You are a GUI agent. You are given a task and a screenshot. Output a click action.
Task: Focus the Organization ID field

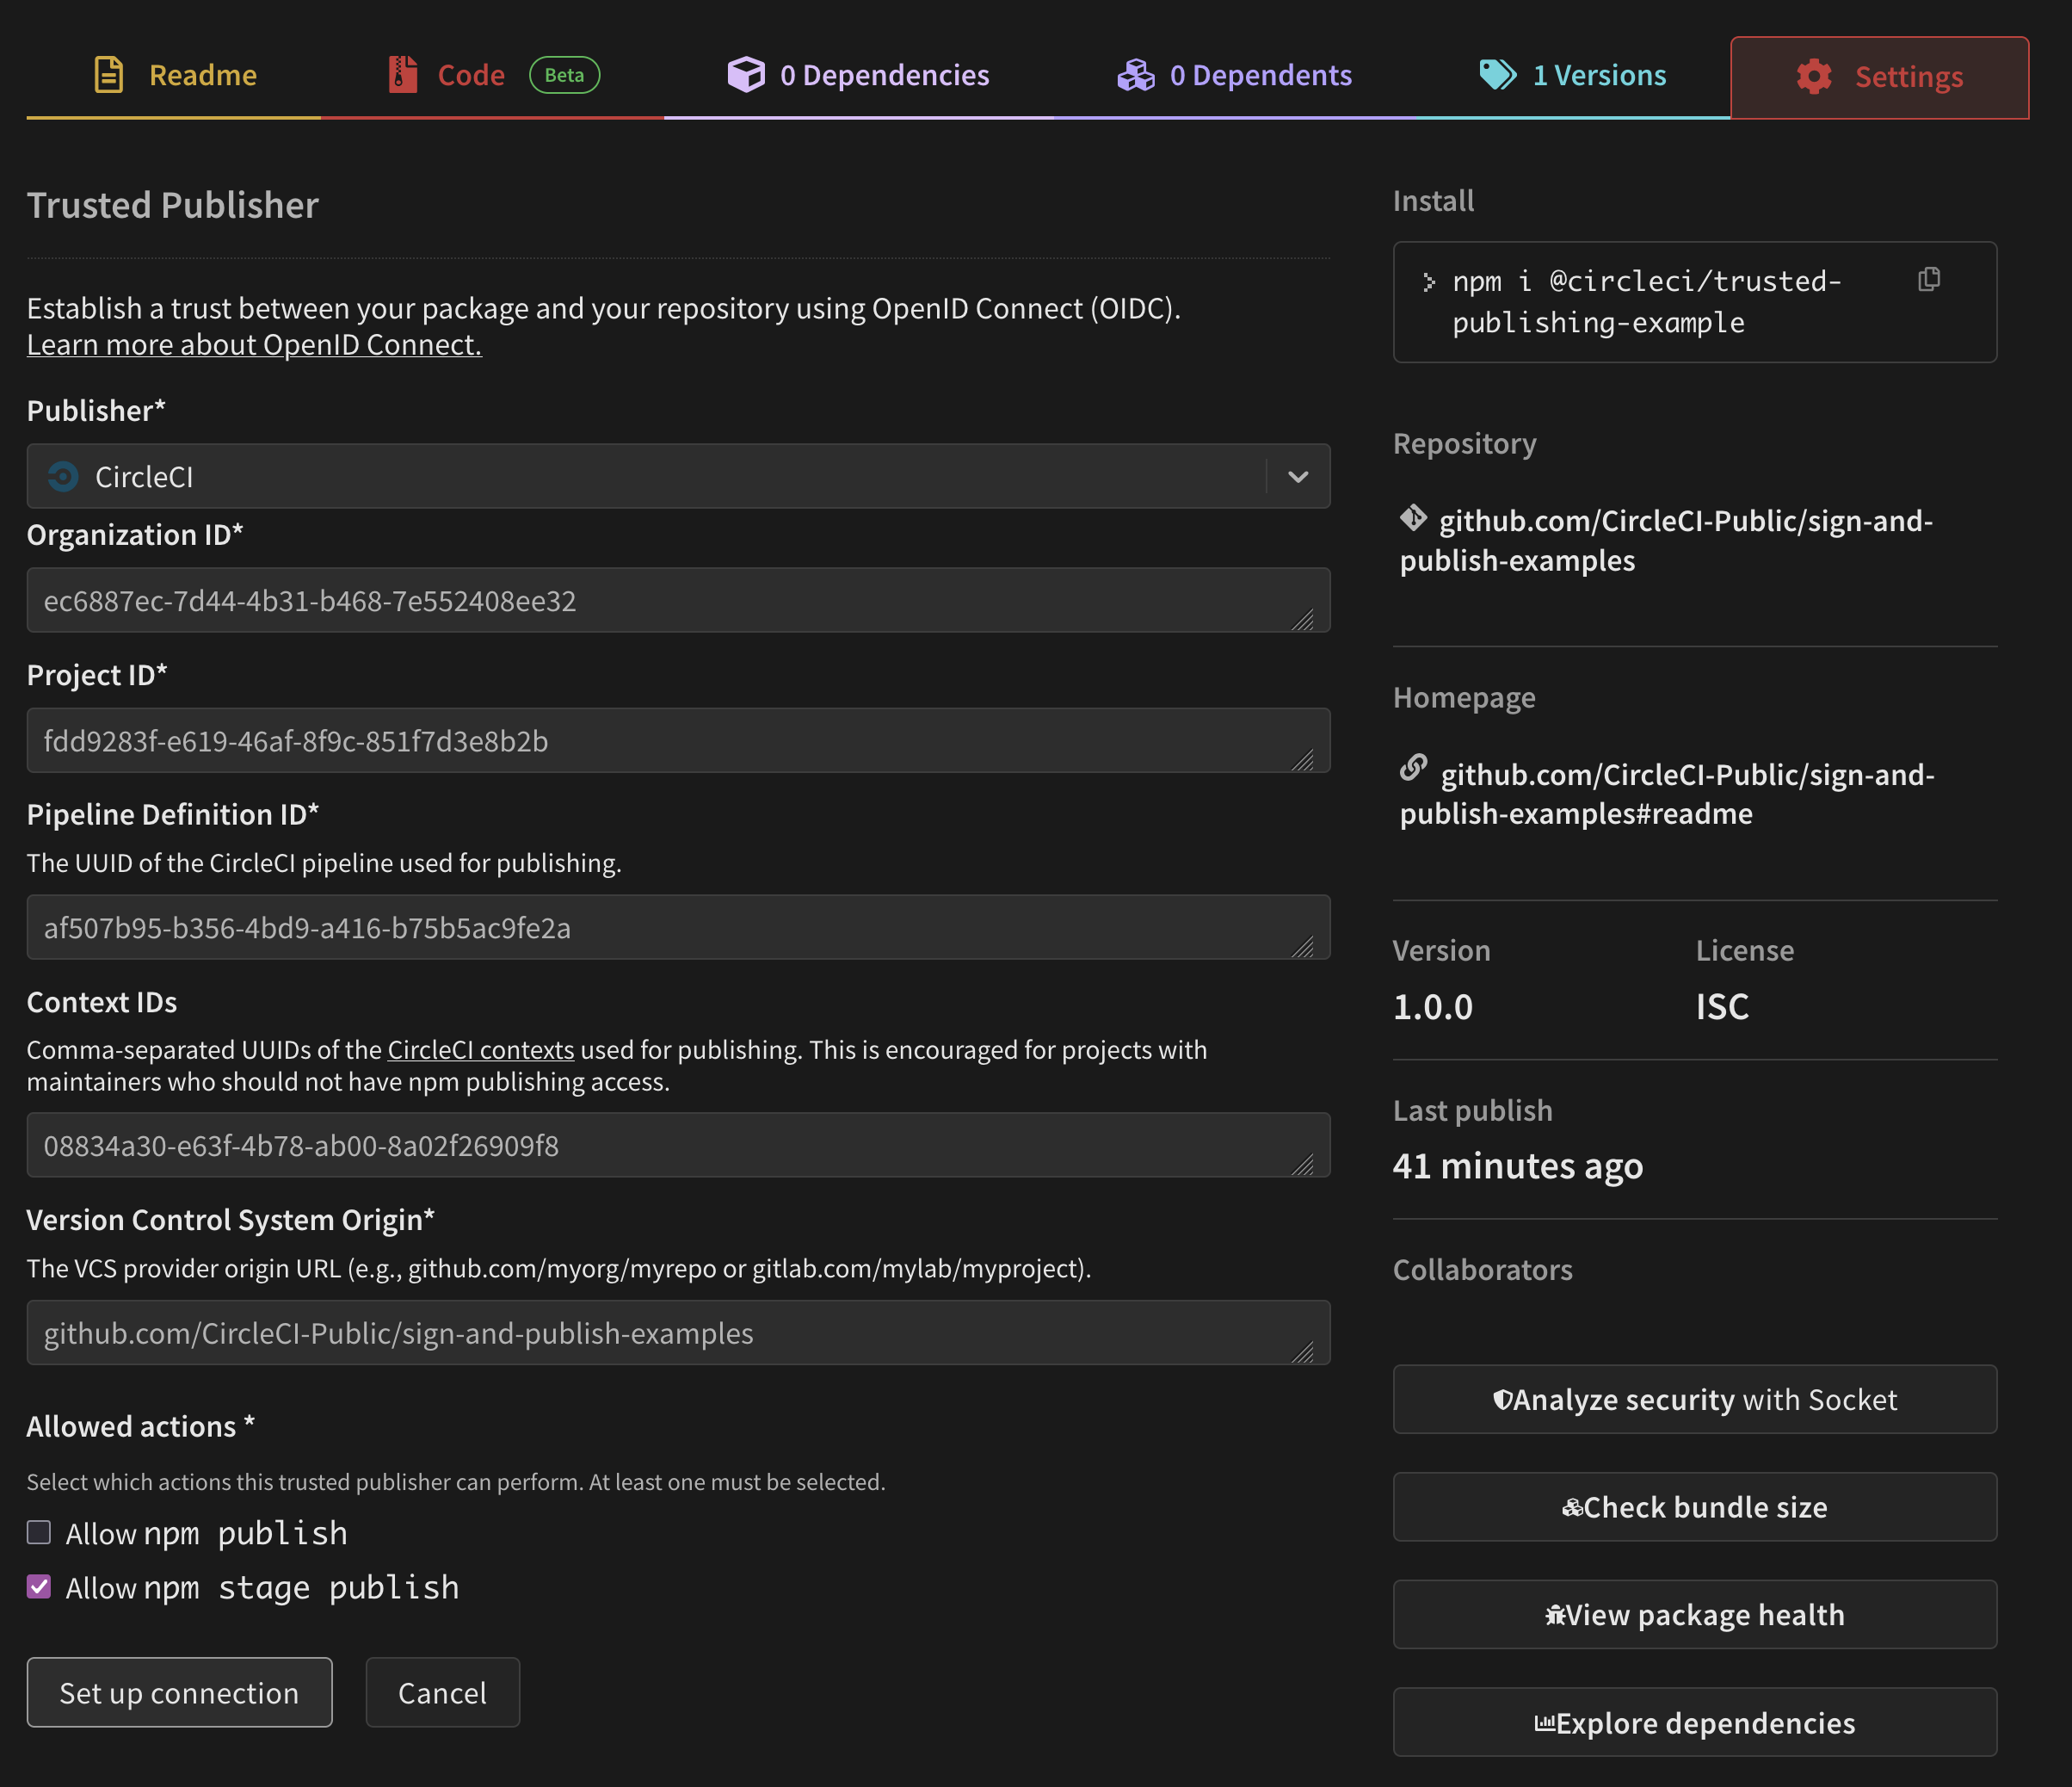tap(678, 600)
